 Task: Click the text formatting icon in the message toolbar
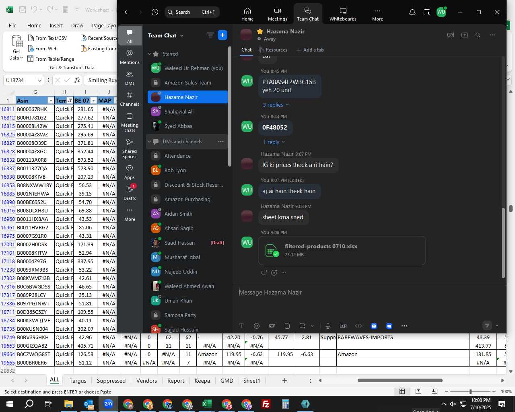click(241, 326)
